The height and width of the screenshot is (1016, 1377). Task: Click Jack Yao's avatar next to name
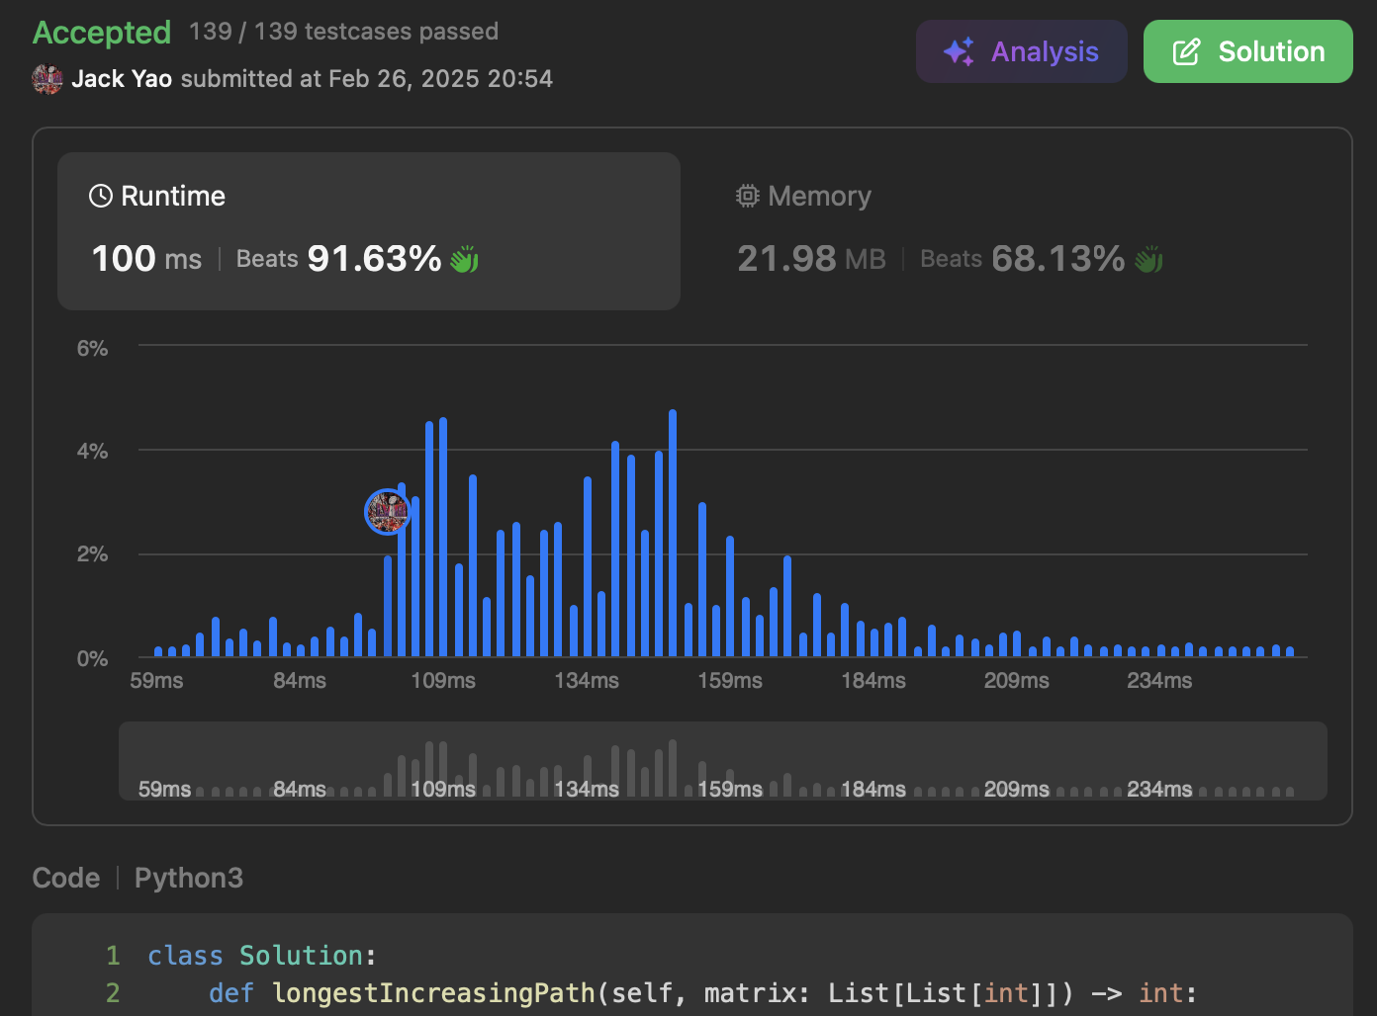click(x=47, y=79)
